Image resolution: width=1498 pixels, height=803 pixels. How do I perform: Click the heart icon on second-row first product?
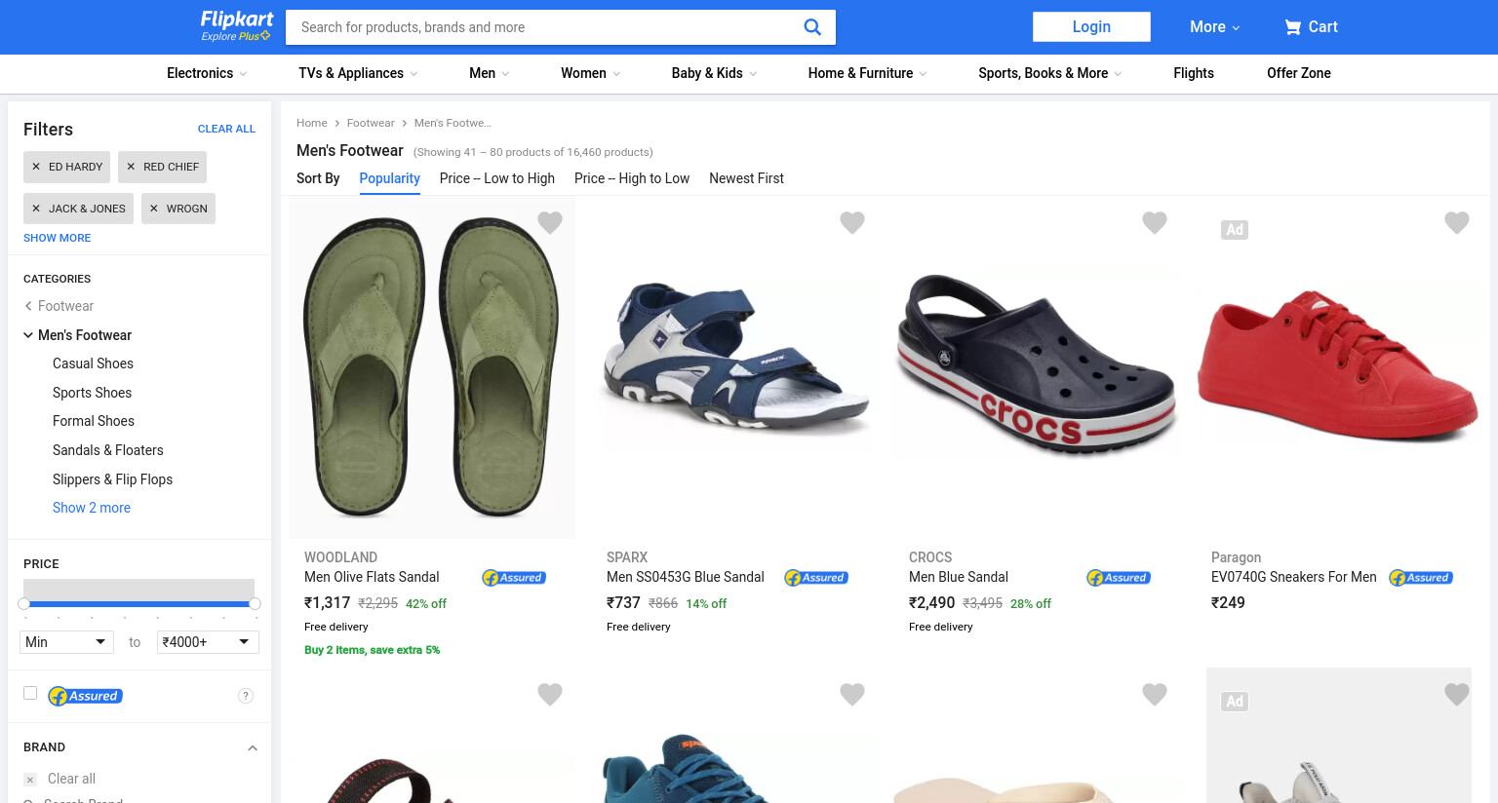pos(550,695)
